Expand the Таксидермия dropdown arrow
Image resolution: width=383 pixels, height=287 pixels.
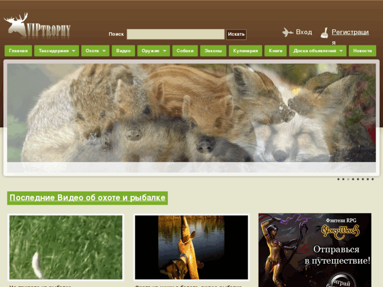(74, 51)
